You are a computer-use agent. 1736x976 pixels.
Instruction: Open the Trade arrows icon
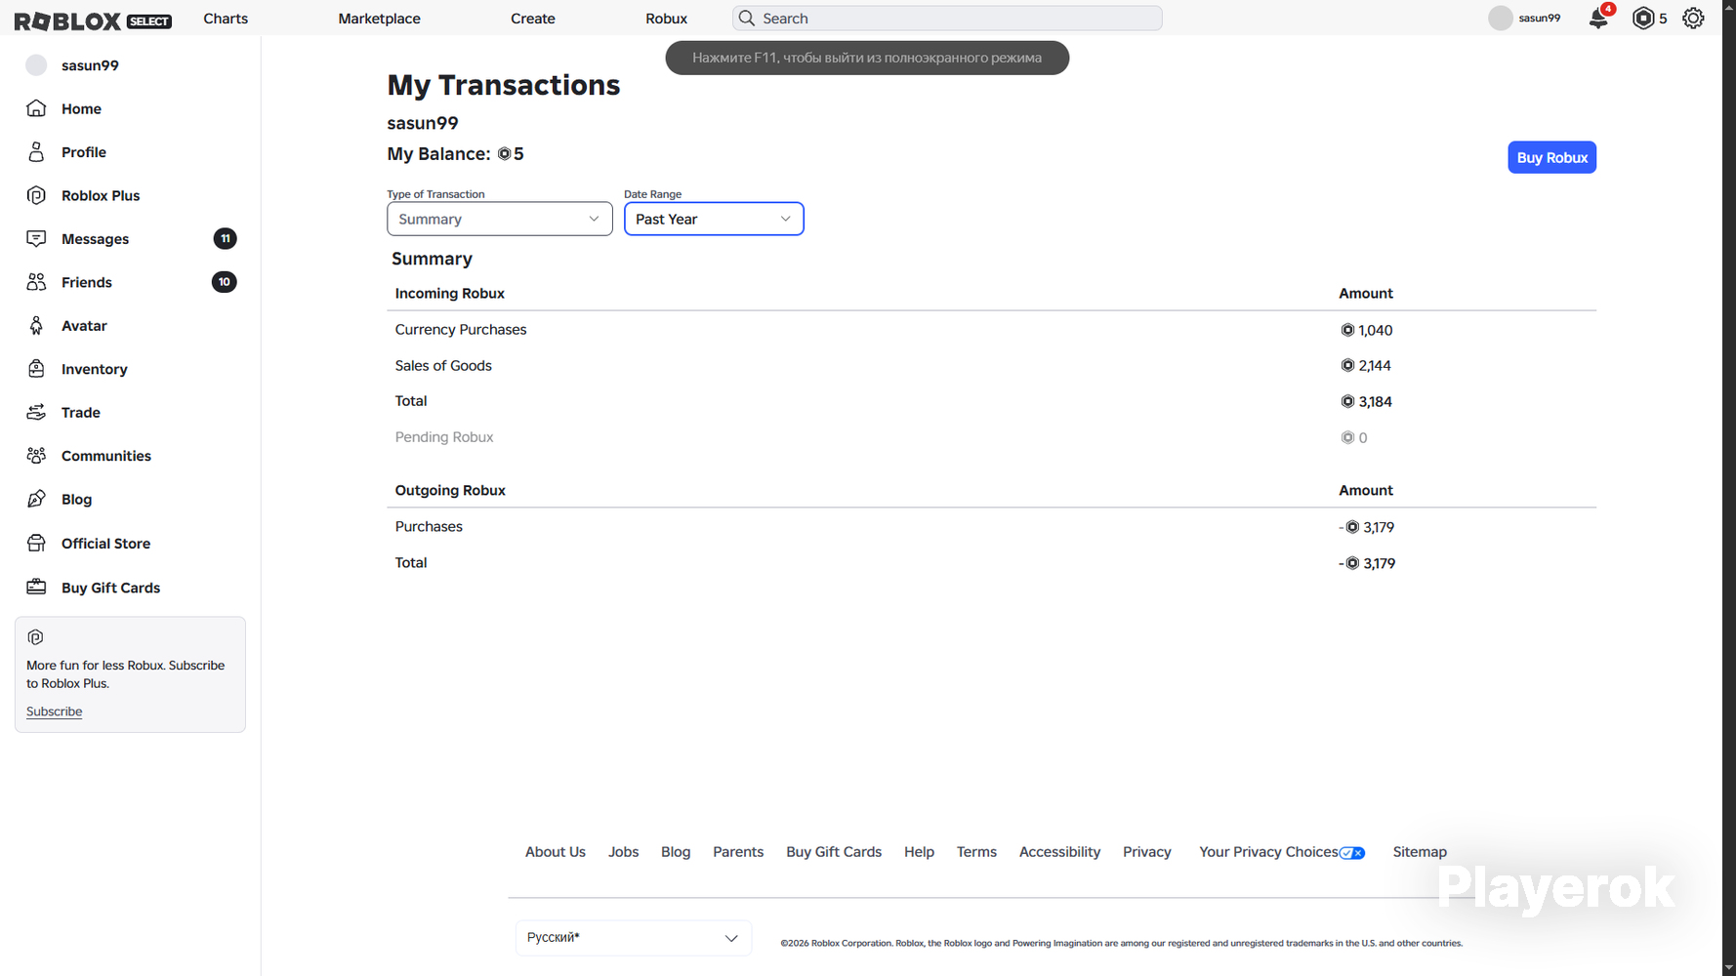coord(36,412)
